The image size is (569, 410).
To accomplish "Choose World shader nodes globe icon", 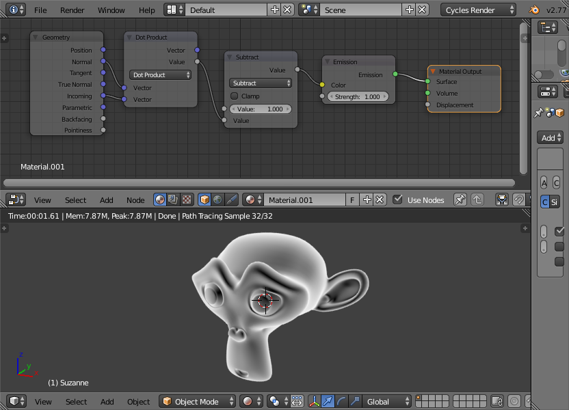I will 217,200.
